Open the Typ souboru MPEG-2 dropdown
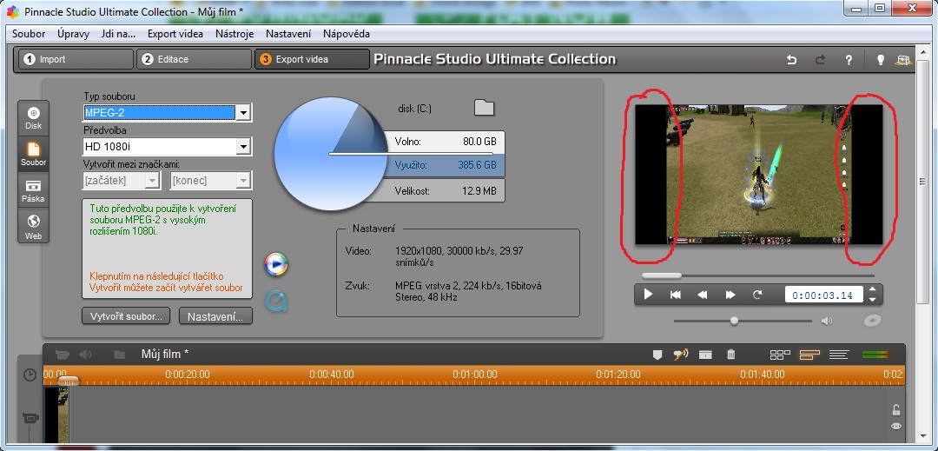The width and height of the screenshot is (938, 451). click(x=243, y=112)
